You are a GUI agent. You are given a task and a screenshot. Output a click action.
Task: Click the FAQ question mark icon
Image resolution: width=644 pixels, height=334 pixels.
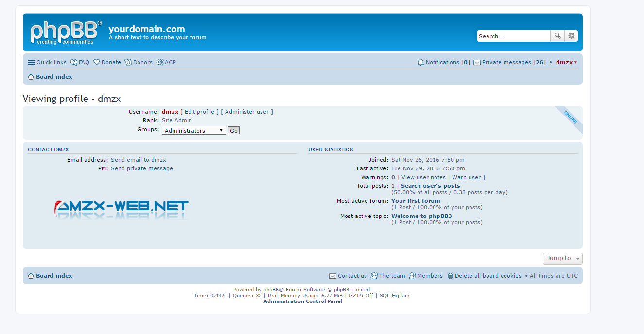click(74, 62)
